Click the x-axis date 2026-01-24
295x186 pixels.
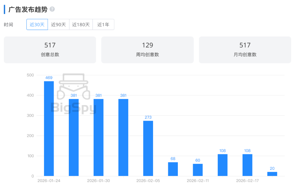point(48,180)
